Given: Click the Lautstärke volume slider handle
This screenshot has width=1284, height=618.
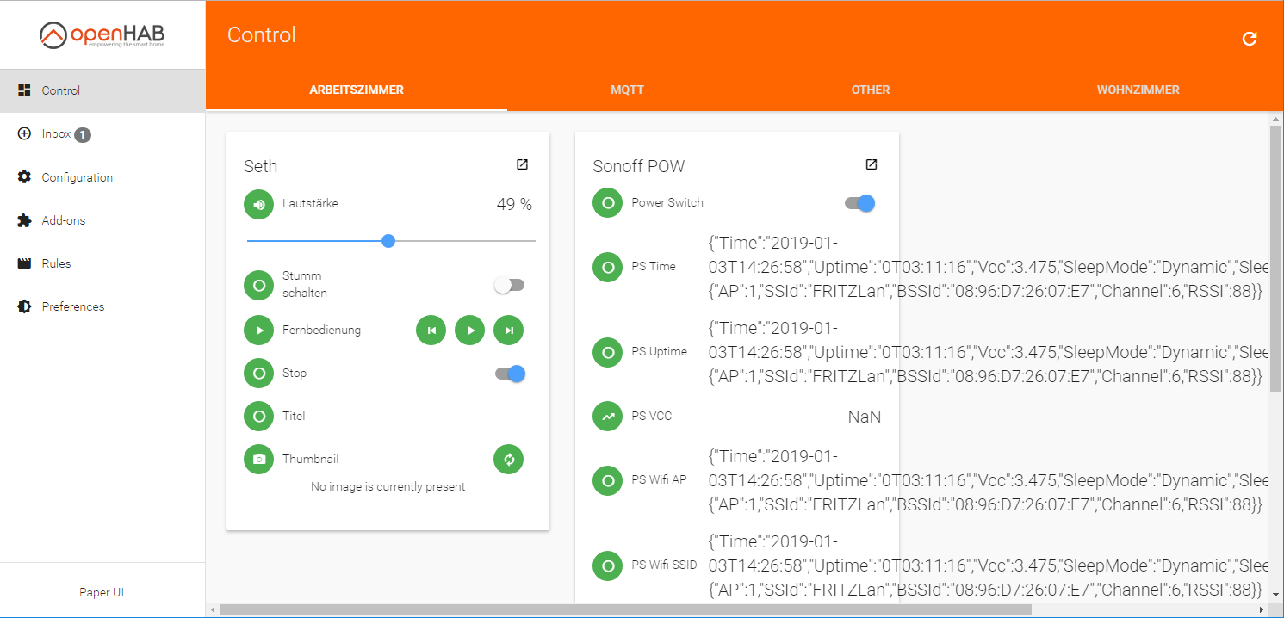Looking at the screenshot, I should coord(388,241).
